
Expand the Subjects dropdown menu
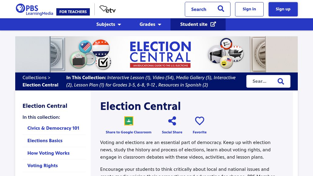pyautogui.click(x=109, y=24)
